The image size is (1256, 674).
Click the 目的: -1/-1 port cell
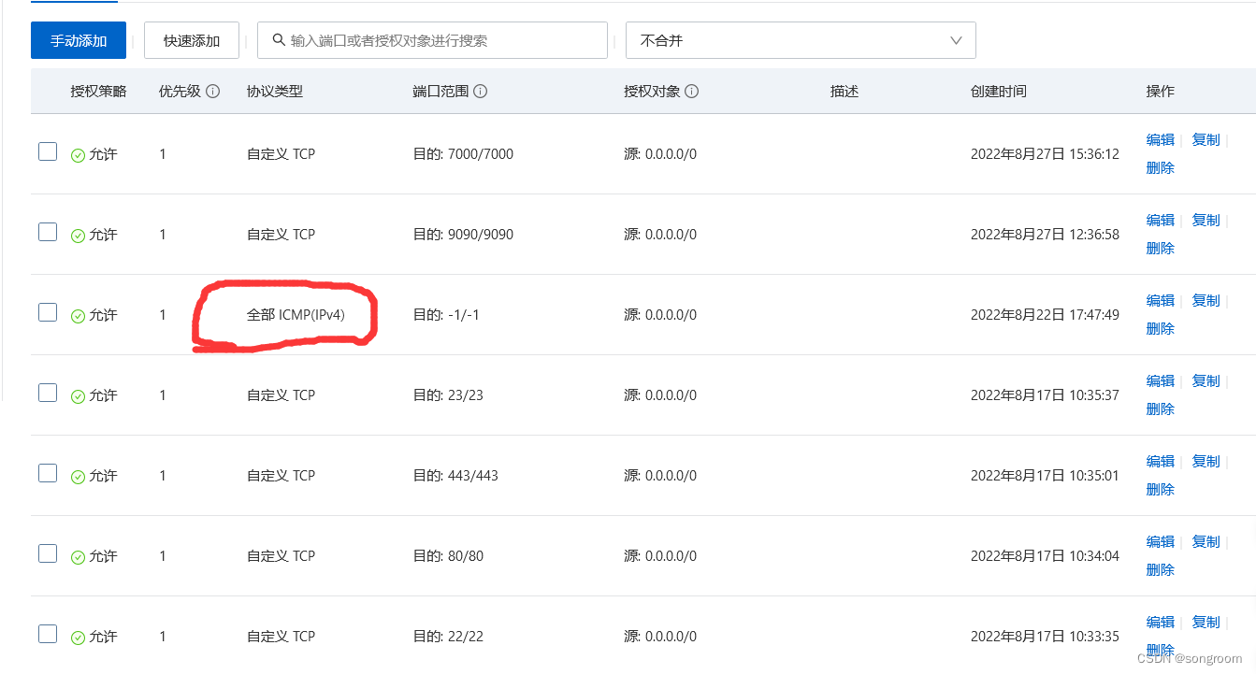[x=446, y=315]
